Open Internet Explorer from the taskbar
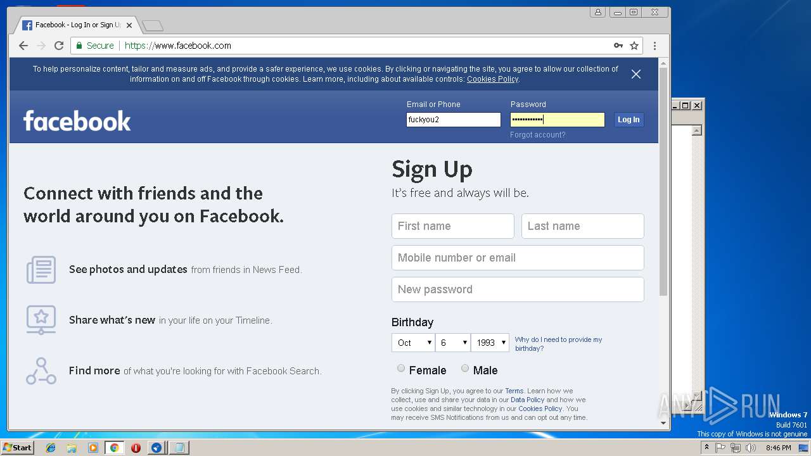Screen dimensions: 811x456 (x=51, y=448)
